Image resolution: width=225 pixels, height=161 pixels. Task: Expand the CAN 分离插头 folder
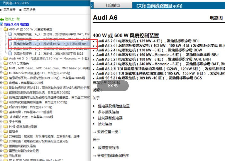[x=1, y=63]
